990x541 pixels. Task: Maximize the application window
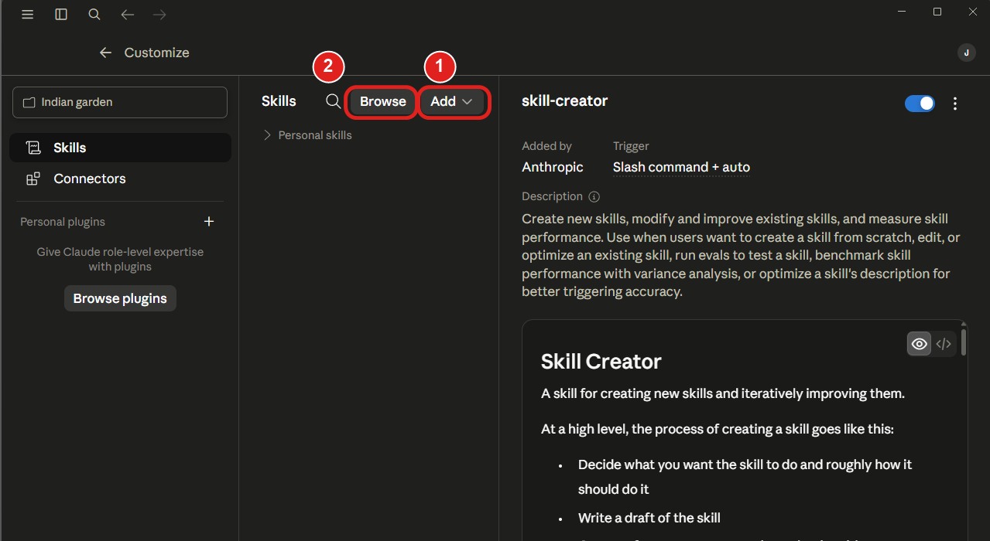tap(937, 12)
